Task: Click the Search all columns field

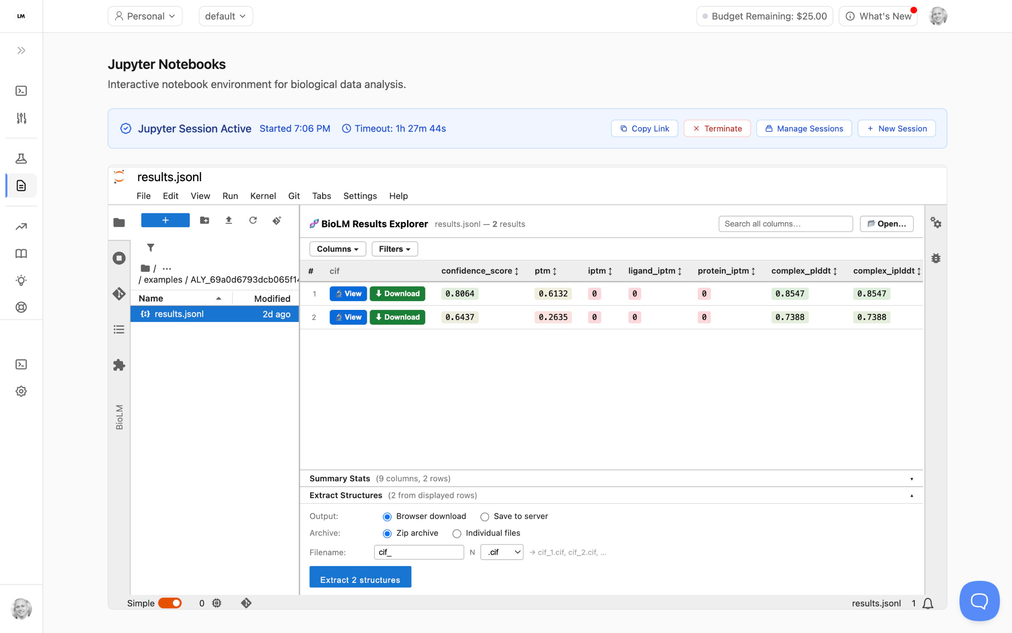Action: [x=785, y=224]
